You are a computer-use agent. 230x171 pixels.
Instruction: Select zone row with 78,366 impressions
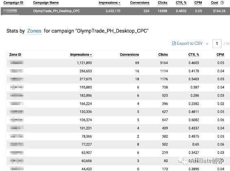tap(118, 136)
